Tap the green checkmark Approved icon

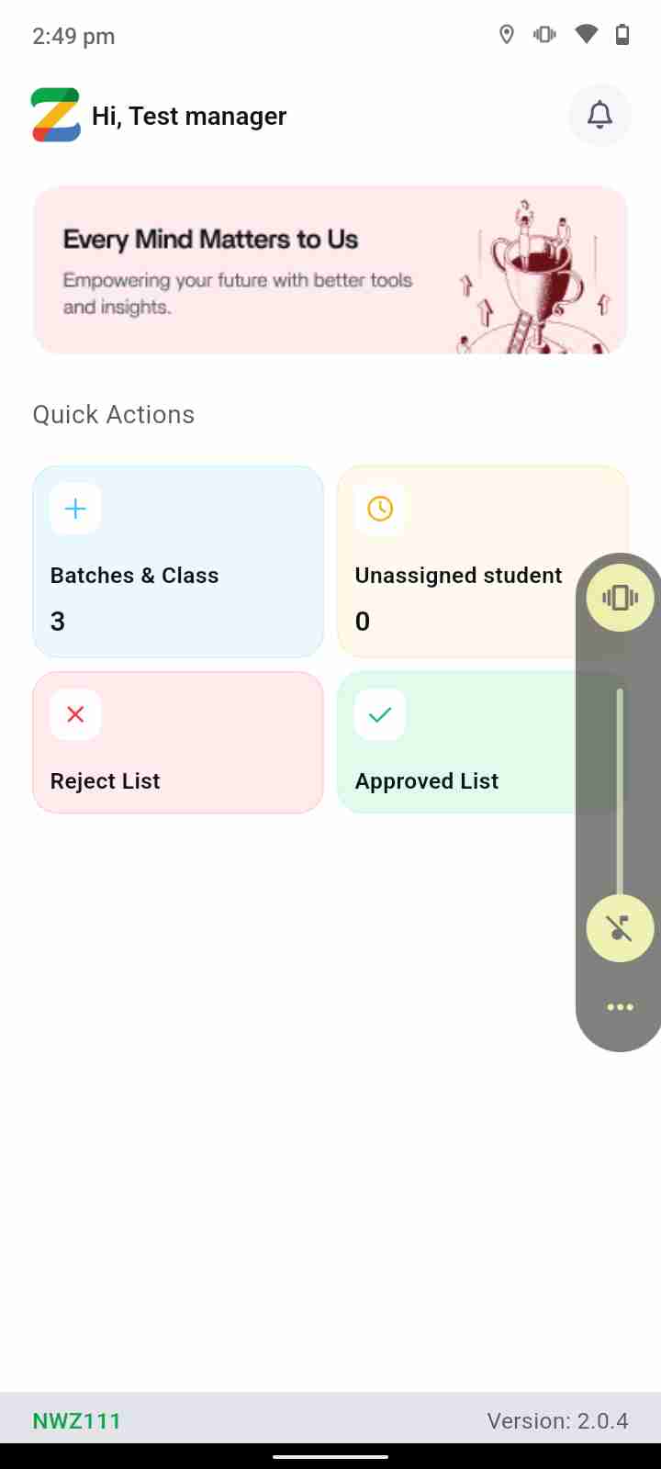coord(380,714)
